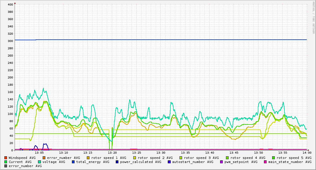
Task: Click the 13:25 time axis label
Action: click(137, 153)
